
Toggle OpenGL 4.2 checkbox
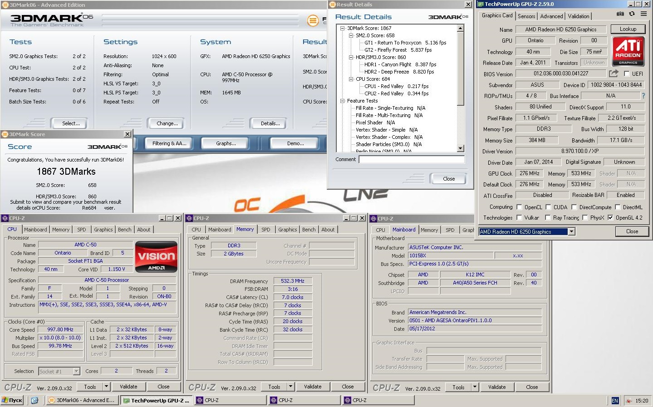(610, 218)
